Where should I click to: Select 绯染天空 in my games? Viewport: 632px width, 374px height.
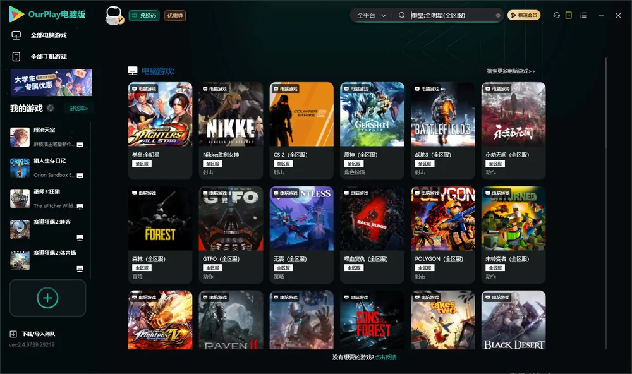pos(47,137)
